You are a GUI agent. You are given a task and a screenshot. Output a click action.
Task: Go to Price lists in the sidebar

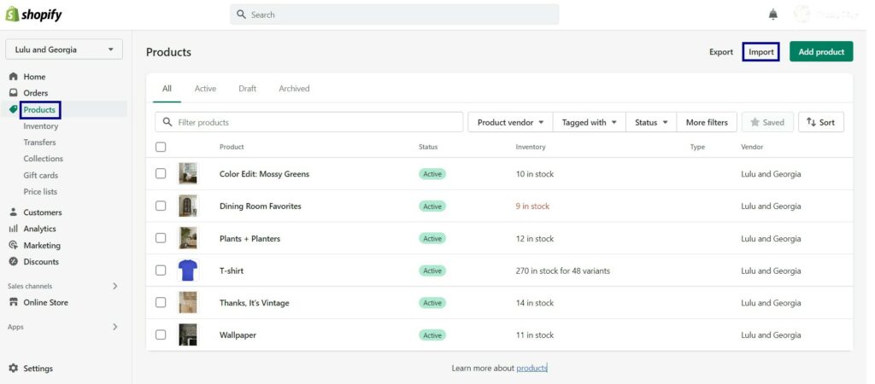(x=40, y=191)
